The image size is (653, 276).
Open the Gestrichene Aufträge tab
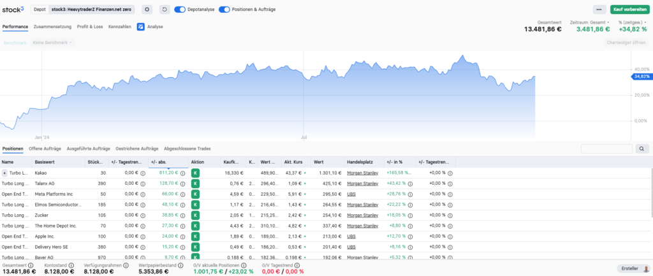coord(137,149)
